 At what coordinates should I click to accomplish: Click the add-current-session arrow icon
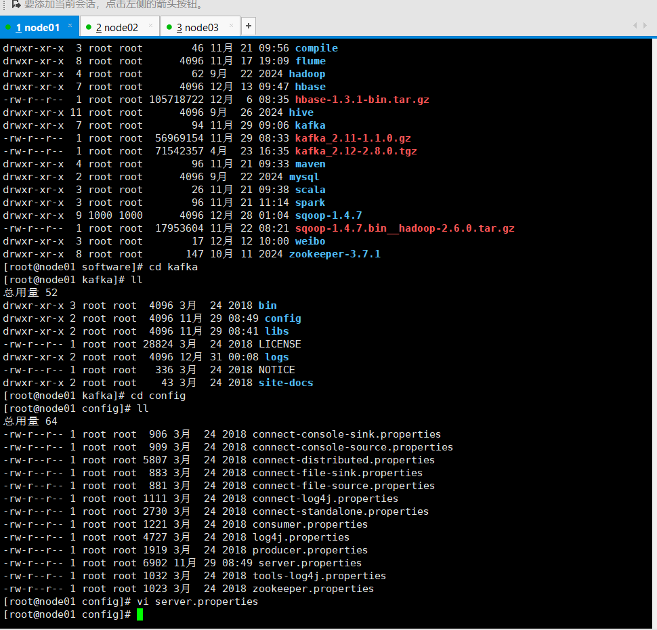[x=16, y=5]
